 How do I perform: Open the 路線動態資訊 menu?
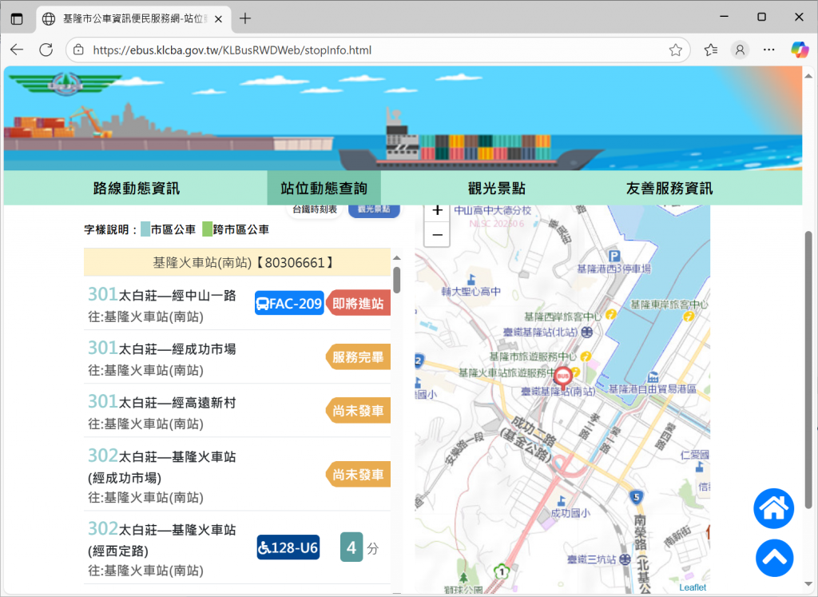[136, 189]
